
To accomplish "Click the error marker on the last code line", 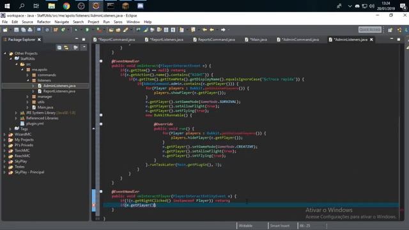I will pyautogui.click(x=94, y=205).
